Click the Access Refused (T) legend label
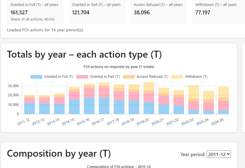The height and width of the screenshot is (168, 245). click(x=152, y=77)
